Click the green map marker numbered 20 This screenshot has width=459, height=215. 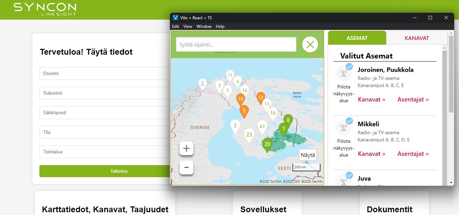click(x=267, y=144)
